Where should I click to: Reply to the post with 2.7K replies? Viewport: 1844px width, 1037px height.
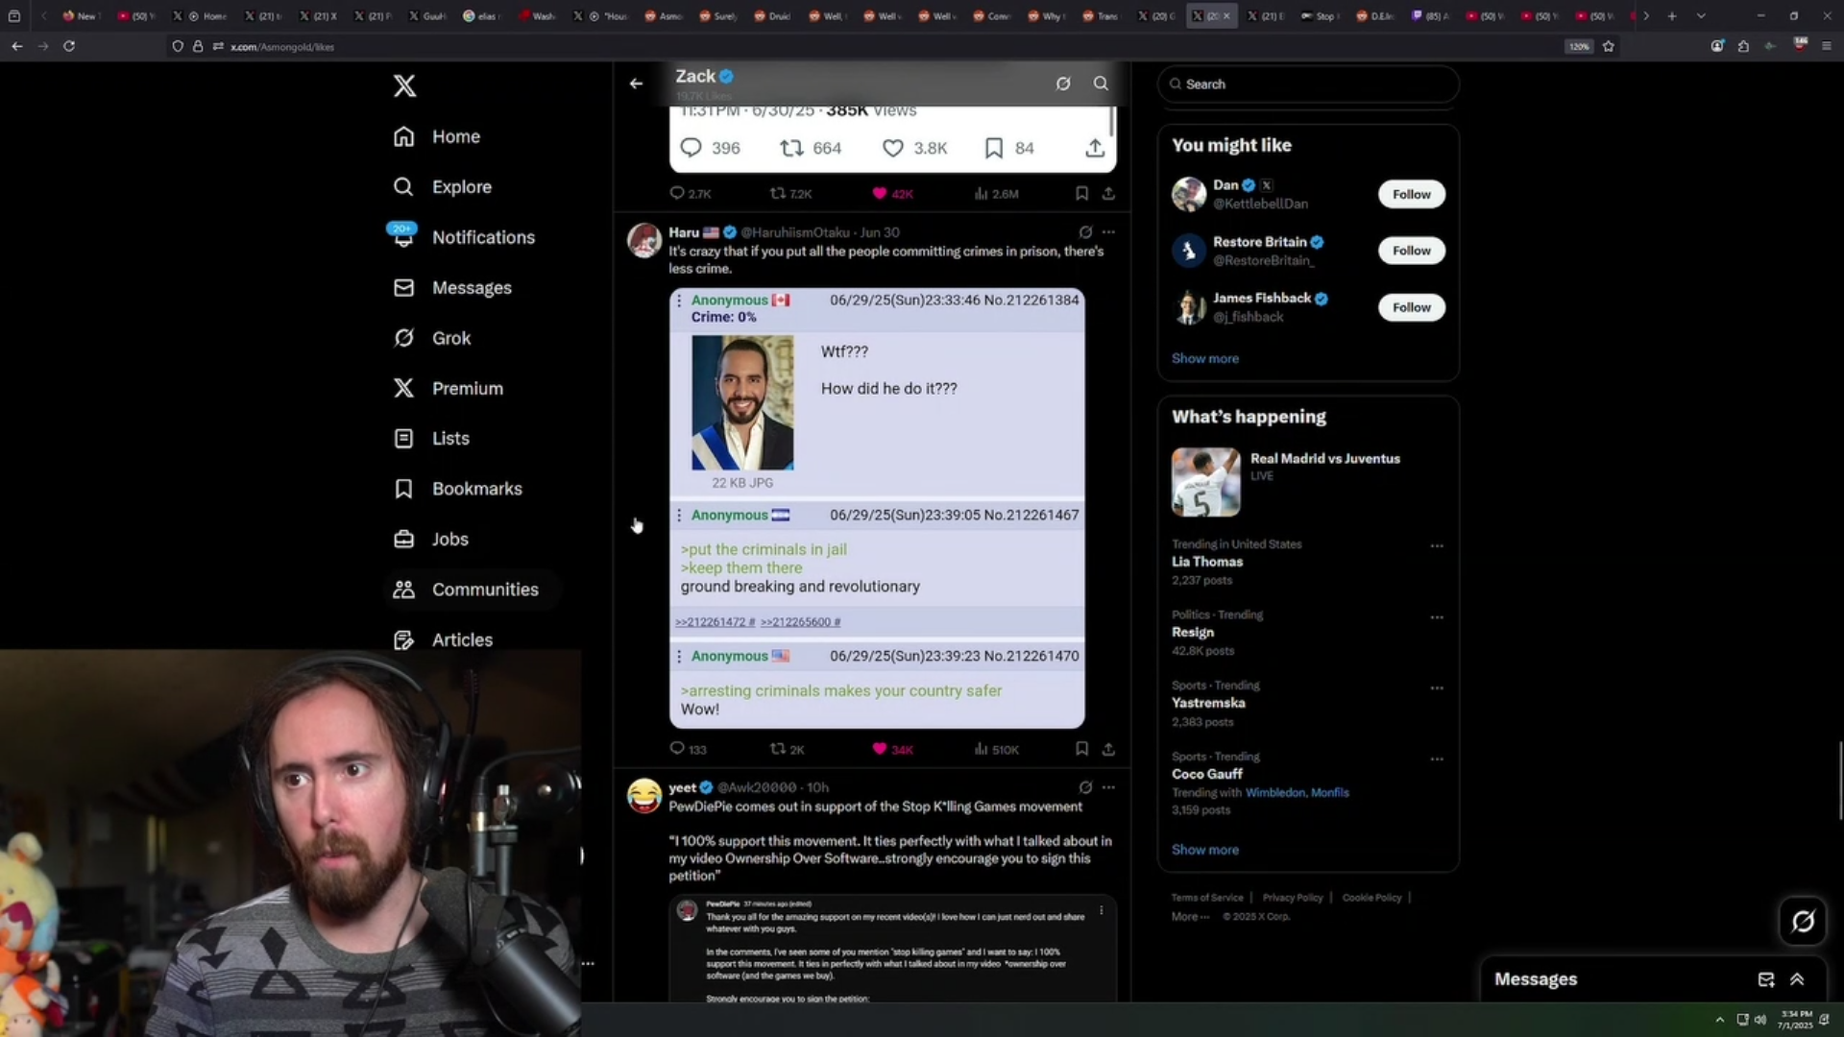[x=691, y=193]
